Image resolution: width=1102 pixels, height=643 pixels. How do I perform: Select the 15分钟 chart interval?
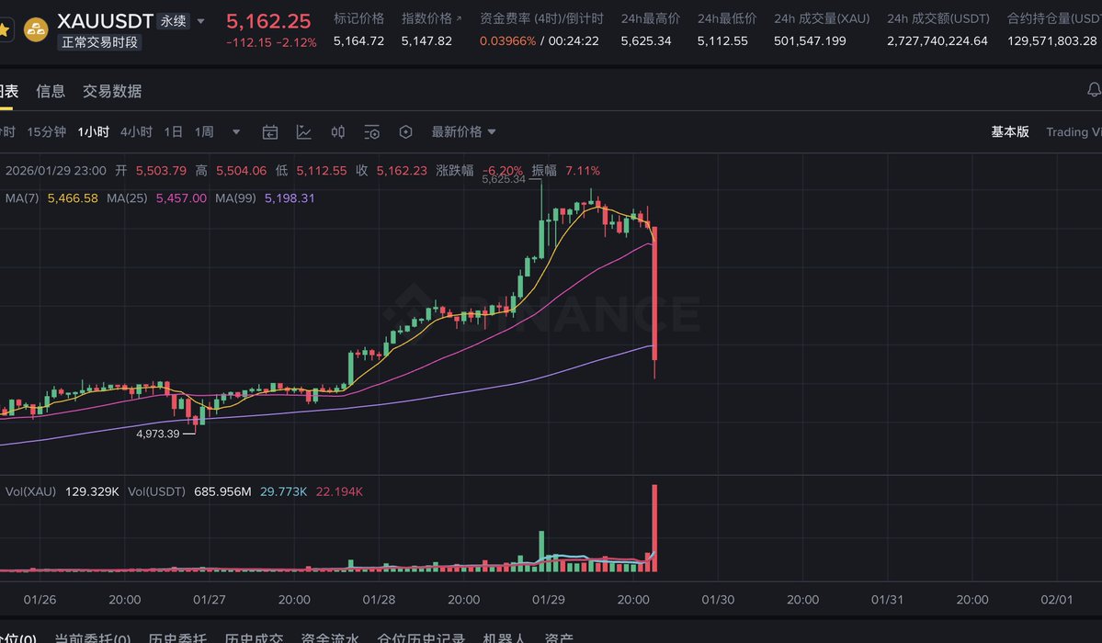[x=47, y=132]
